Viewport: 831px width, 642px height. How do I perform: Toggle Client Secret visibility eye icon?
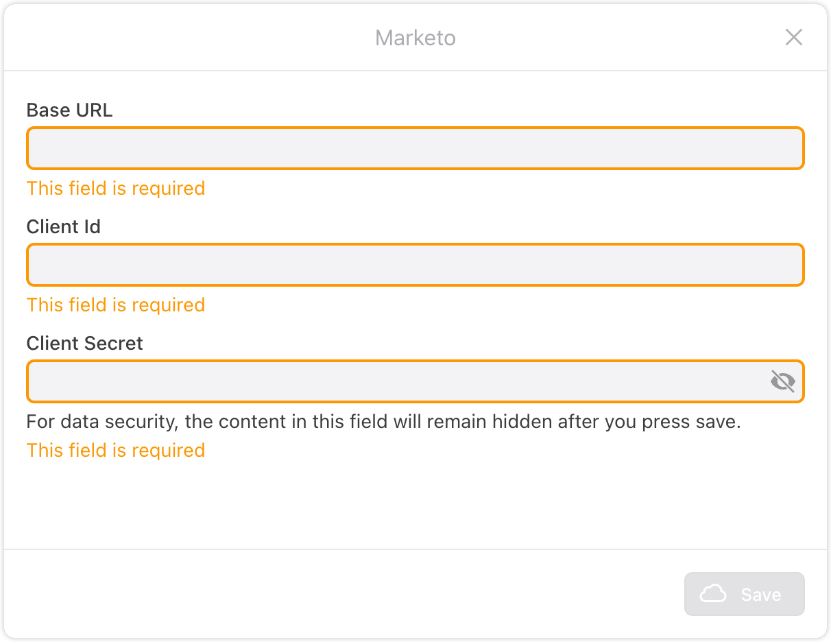click(x=782, y=381)
